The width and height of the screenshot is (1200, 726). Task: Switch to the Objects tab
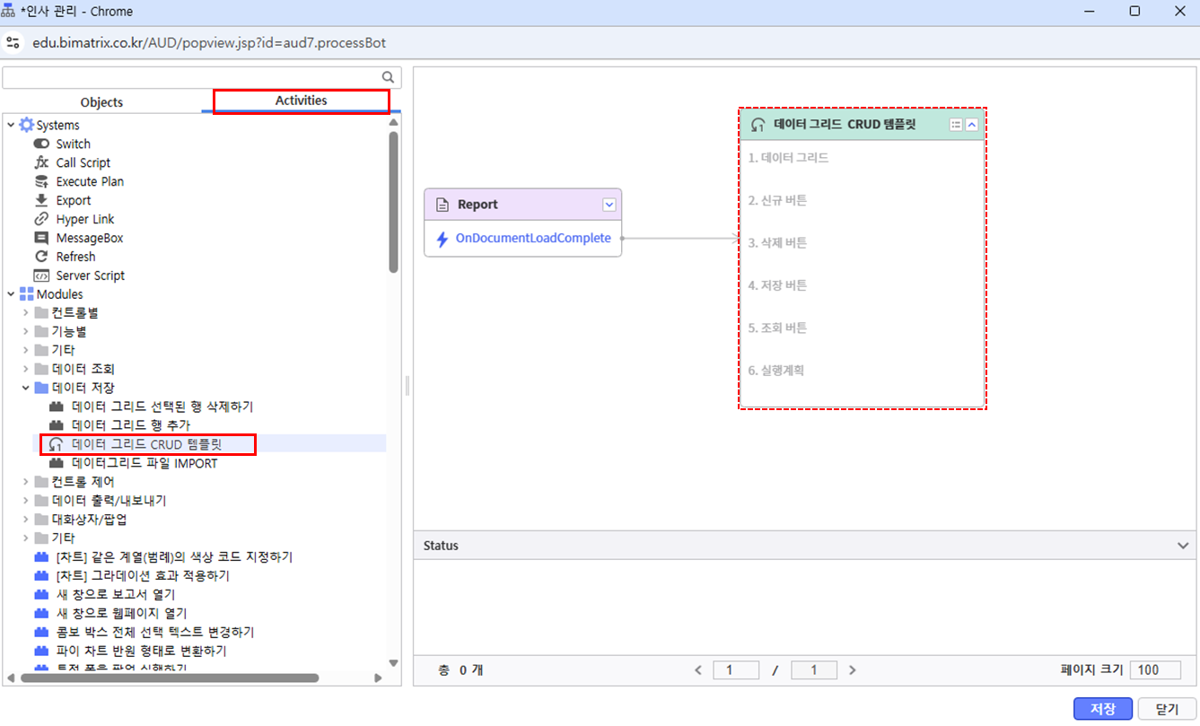click(101, 102)
